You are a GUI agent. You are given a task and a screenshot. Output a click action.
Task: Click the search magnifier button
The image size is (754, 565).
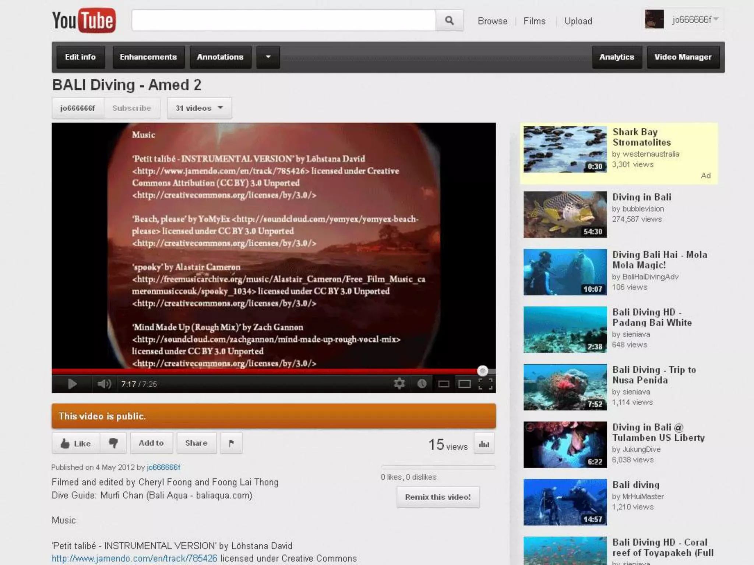click(449, 21)
